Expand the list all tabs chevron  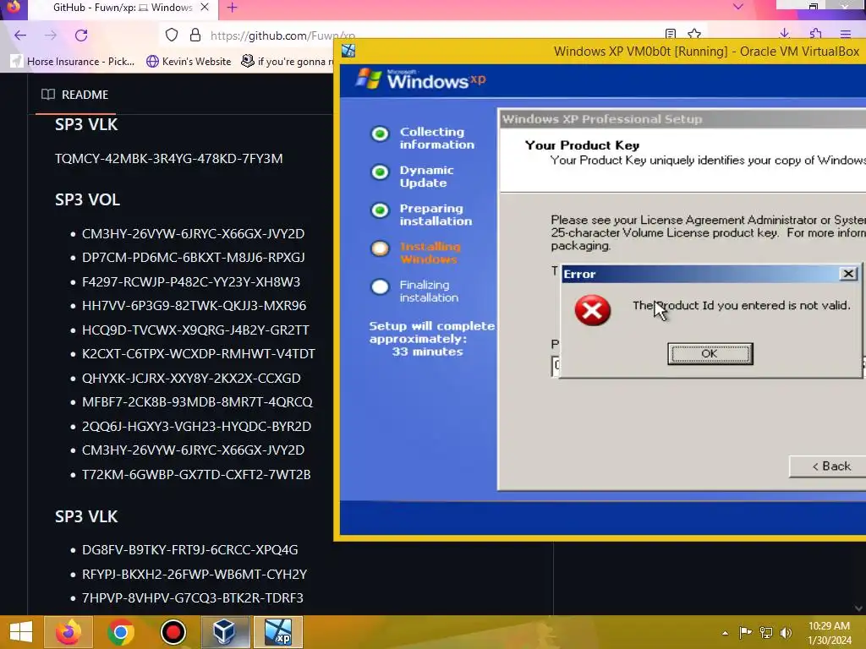coord(737,7)
